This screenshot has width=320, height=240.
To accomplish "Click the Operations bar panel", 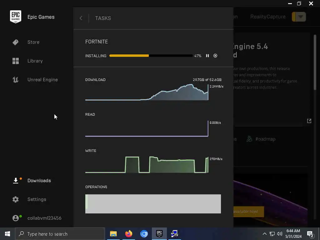I will click(153, 204).
